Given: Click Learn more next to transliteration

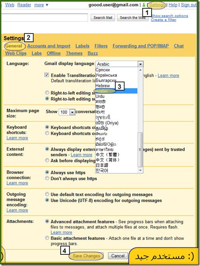Looking at the screenshot, I should pyautogui.click(x=169, y=76).
